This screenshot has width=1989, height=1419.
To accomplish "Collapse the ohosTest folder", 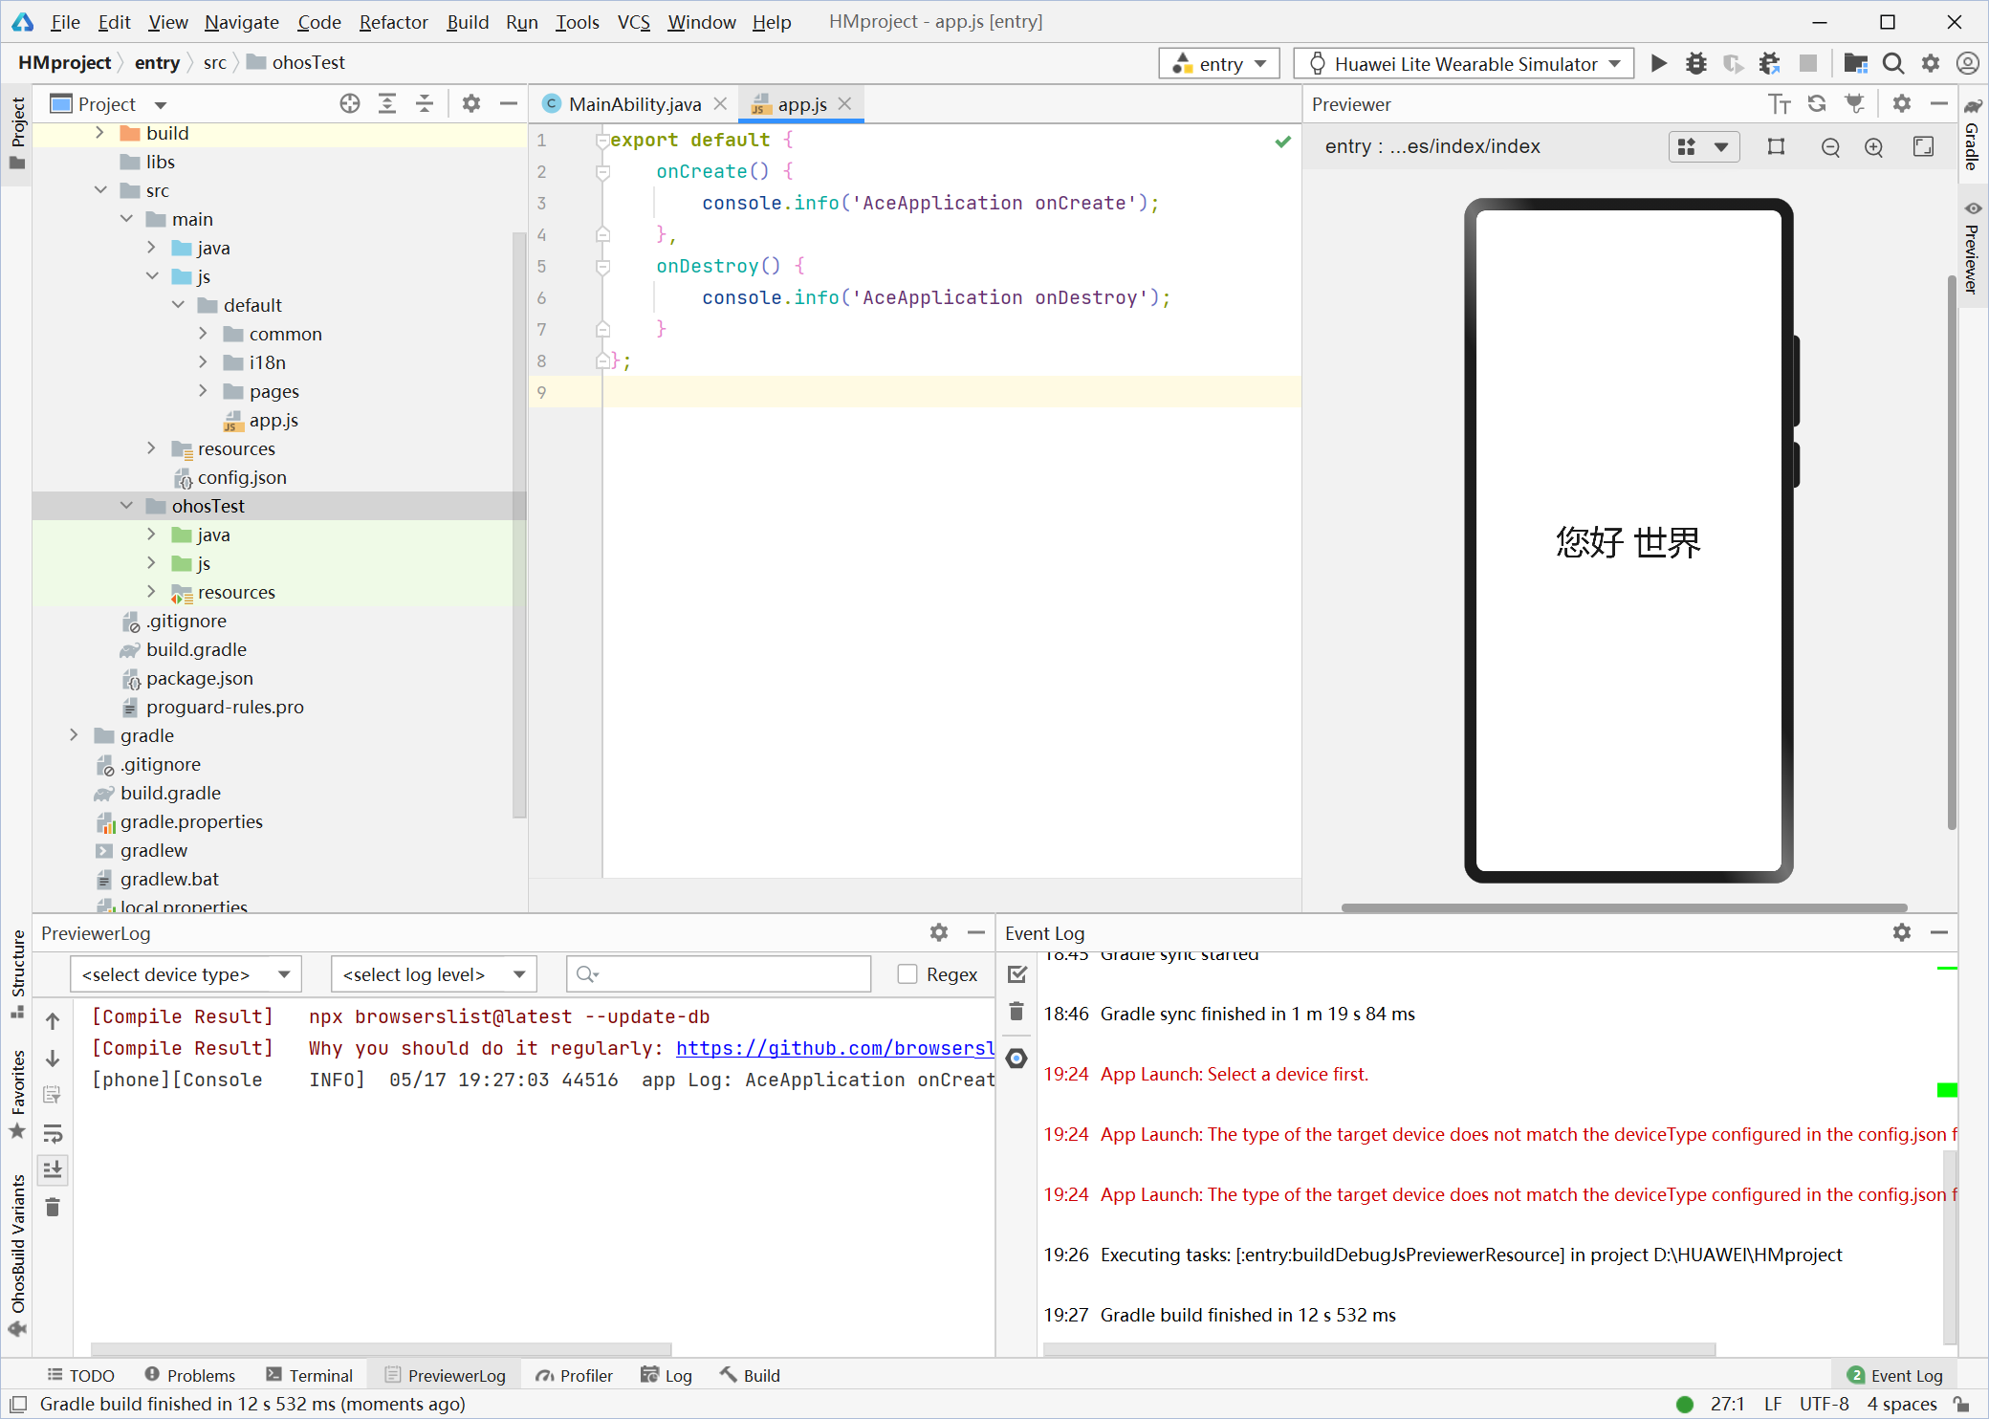I will pyautogui.click(x=126, y=506).
